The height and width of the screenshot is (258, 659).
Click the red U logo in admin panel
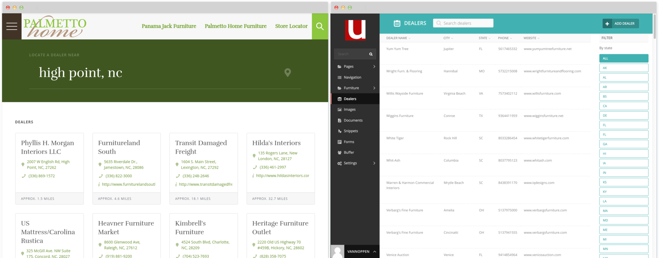[355, 30]
